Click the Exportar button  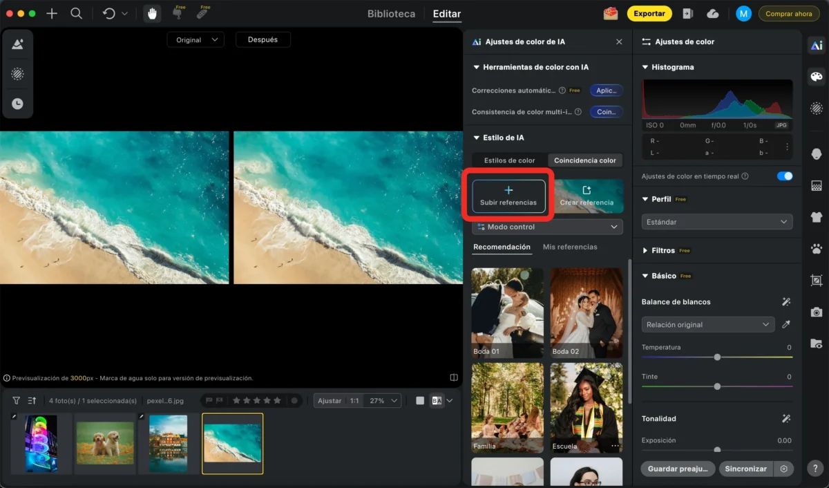point(649,13)
